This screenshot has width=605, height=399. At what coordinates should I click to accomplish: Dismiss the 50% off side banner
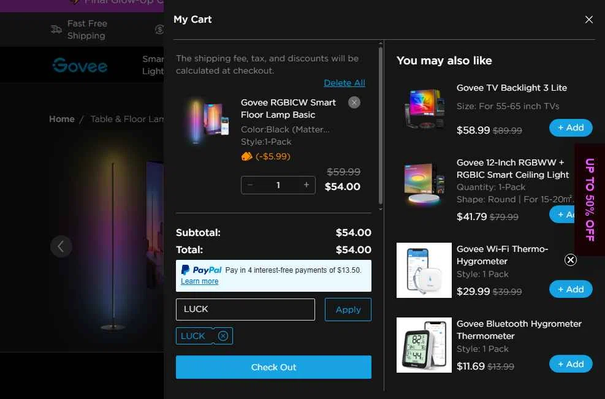coord(570,260)
